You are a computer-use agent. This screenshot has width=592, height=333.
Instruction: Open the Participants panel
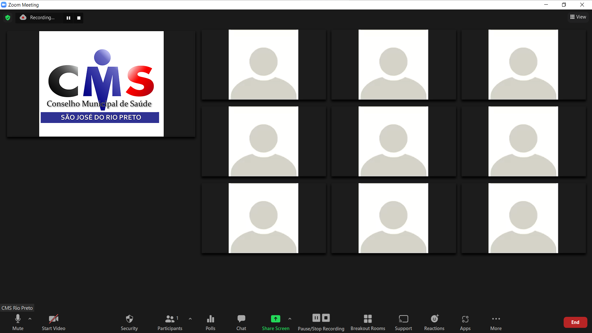pyautogui.click(x=170, y=322)
